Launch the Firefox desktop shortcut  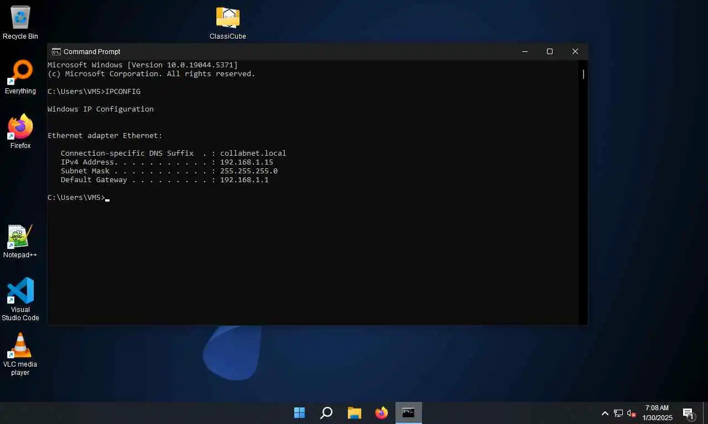tap(20, 132)
